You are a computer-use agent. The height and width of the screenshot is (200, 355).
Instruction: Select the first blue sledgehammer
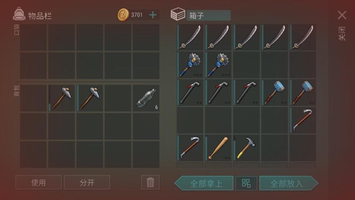(x=275, y=93)
